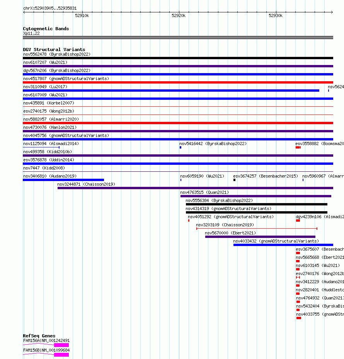Click esv3576878 (Uddin2014) variant label
The image size is (344, 359).
coord(49,160)
